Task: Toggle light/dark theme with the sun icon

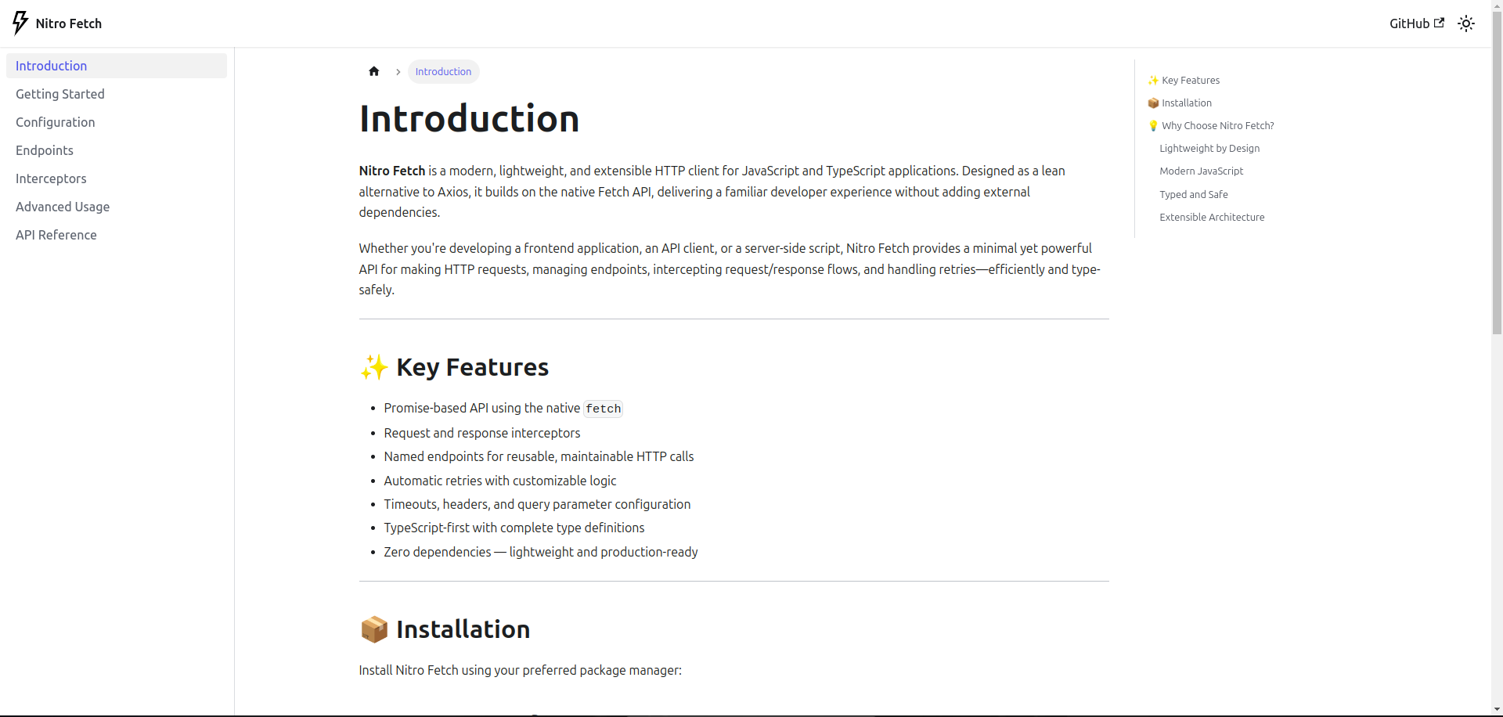Action: (x=1466, y=23)
